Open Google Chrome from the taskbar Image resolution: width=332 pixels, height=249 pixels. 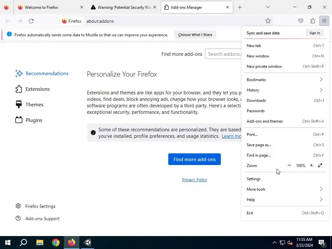(x=56, y=243)
